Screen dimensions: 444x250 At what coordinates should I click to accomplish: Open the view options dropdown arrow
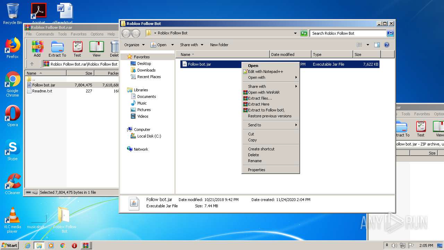368,45
